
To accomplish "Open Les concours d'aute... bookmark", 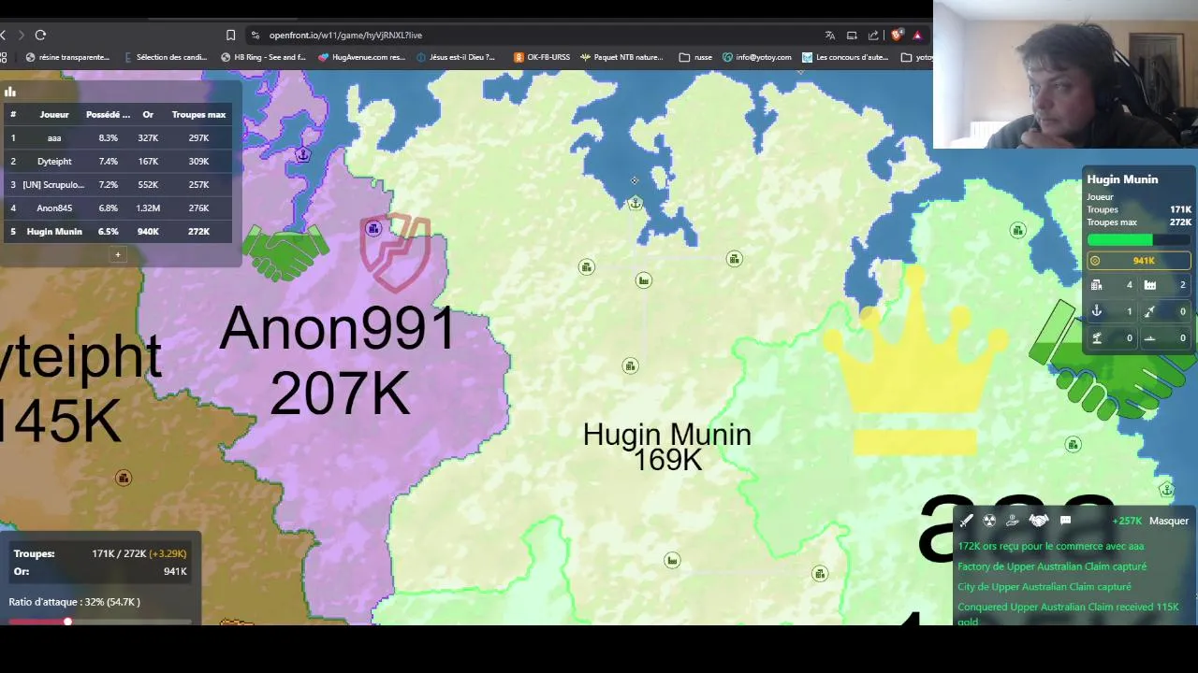I will pos(845,57).
